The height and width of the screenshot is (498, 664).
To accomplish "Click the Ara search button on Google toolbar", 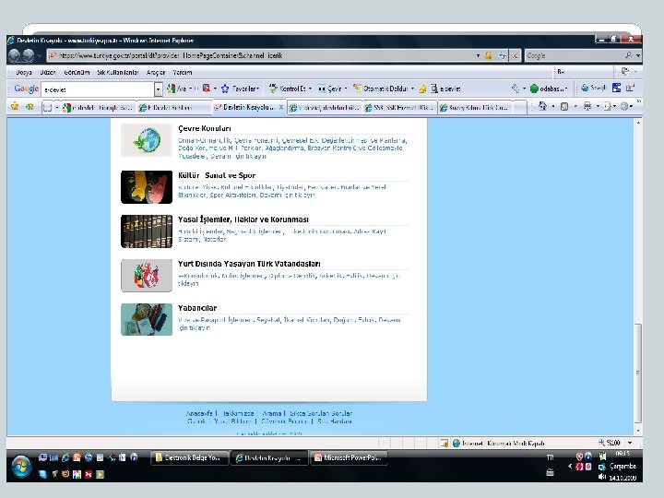I will point(176,89).
